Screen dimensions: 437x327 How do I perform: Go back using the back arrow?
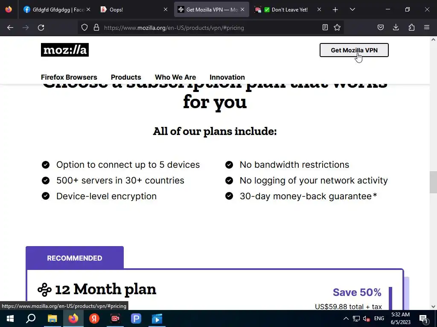[x=10, y=28]
